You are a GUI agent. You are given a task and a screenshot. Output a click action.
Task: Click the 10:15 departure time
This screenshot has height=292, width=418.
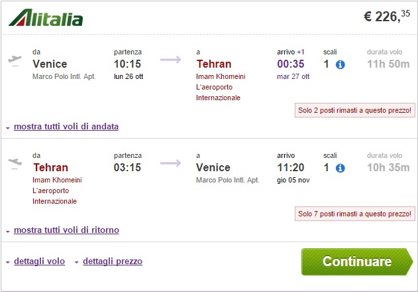tap(129, 64)
